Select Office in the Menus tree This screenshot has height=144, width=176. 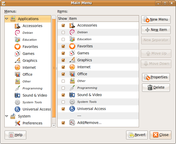[x=27, y=74]
